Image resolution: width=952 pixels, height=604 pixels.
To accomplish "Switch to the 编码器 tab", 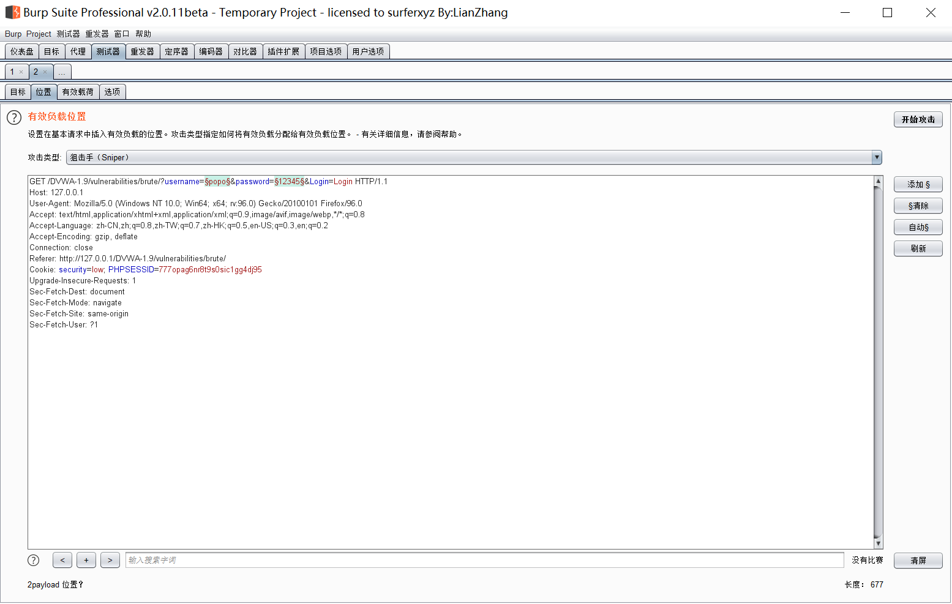I will 211,51.
